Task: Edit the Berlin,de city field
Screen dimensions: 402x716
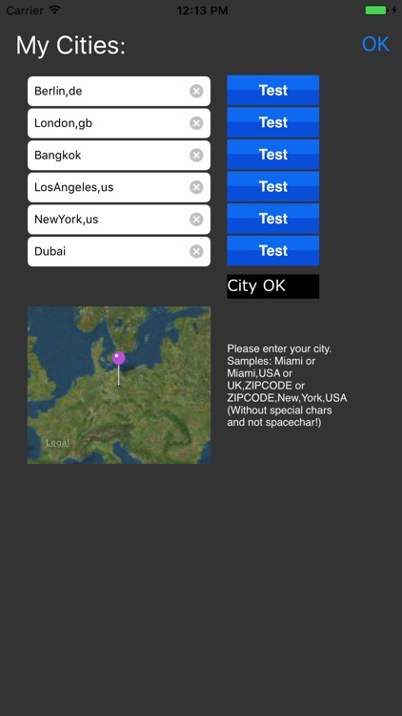Action: [119, 92]
